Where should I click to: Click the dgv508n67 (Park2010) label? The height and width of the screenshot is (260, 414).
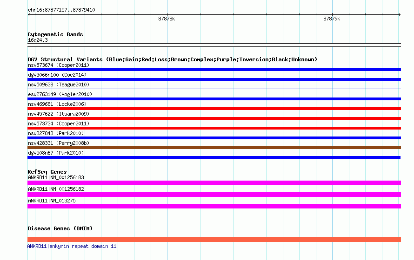pos(56,153)
